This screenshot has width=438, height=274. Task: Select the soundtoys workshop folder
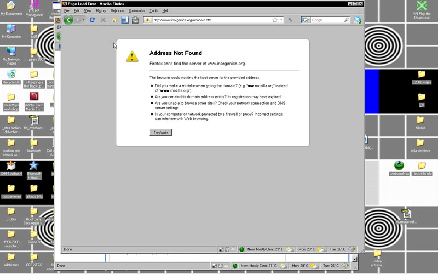[x=11, y=102]
